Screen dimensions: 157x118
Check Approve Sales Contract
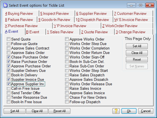[x=8, y=48]
